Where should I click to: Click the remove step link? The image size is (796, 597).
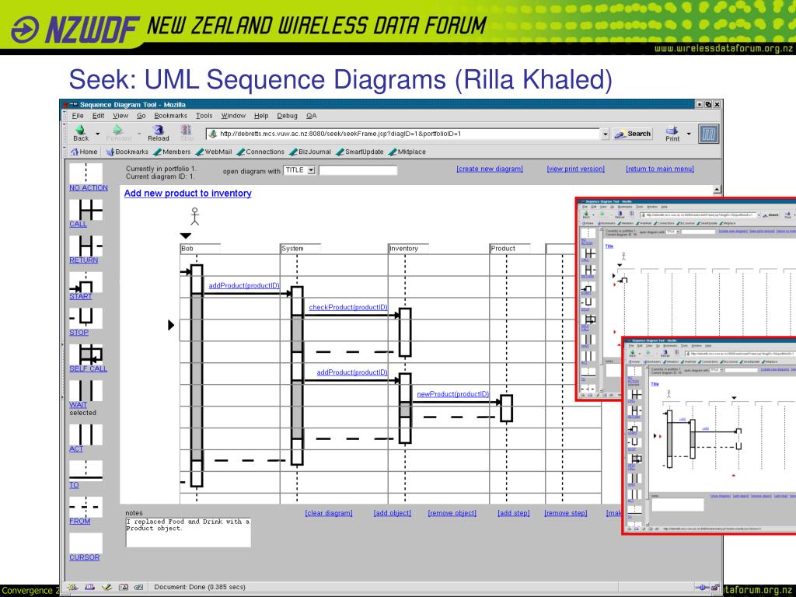[x=566, y=513]
